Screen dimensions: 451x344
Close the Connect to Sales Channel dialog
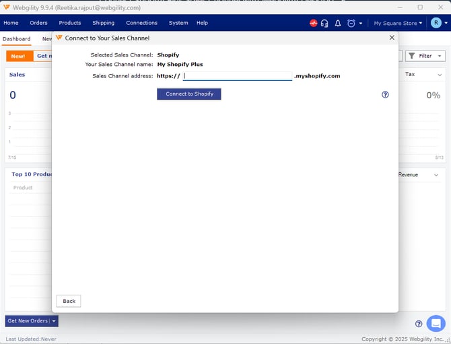click(392, 38)
